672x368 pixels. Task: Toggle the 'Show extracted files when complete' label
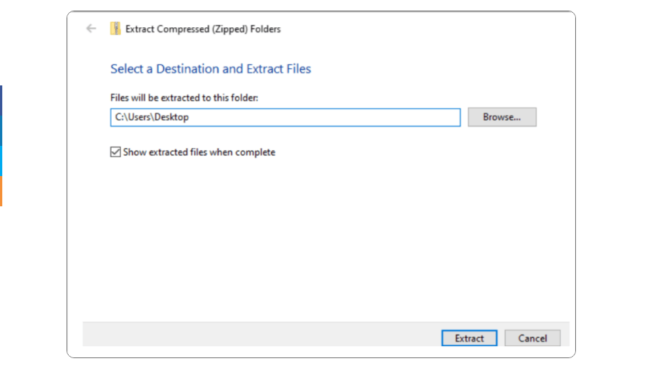[199, 152]
